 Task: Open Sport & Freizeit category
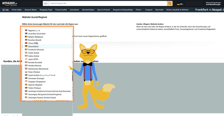click(x=104, y=10)
